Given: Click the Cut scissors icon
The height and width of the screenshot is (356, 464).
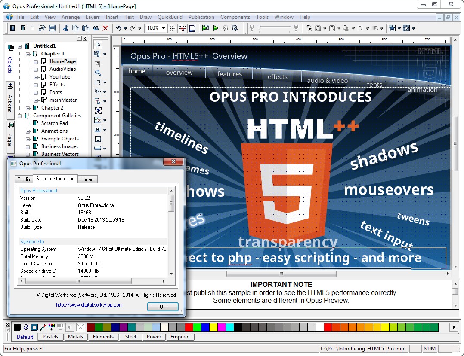Looking at the screenshot, I should [66, 28].
